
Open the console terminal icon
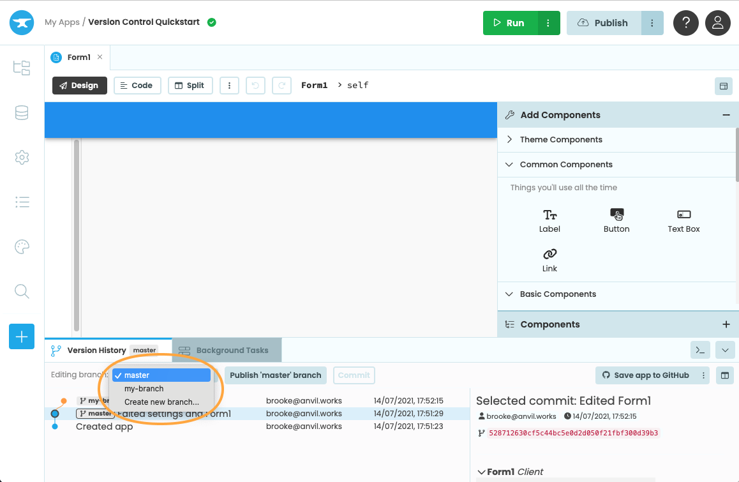tap(700, 350)
